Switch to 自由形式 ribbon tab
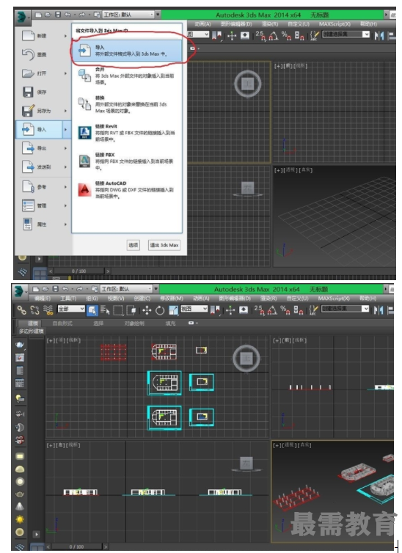The height and width of the screenshot is (553, 402). (x=62, y=323)
